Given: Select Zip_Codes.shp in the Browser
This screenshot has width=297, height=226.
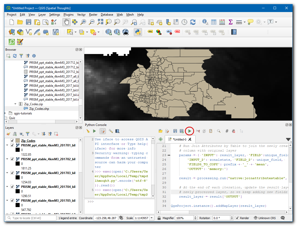Looking at the screenshot, I should point(39,109).
